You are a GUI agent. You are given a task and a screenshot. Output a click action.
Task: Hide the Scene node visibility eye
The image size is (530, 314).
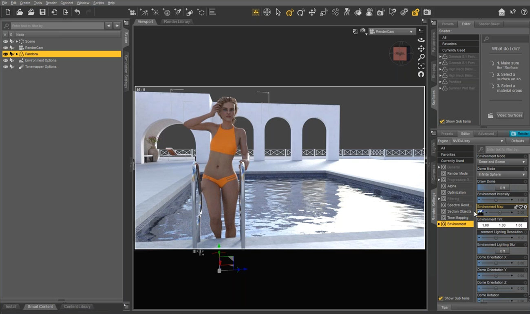coord(5,42)
